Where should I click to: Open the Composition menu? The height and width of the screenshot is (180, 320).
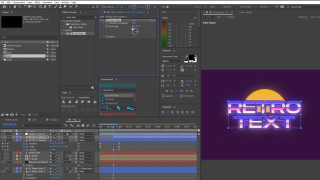(x=19, y=2)
